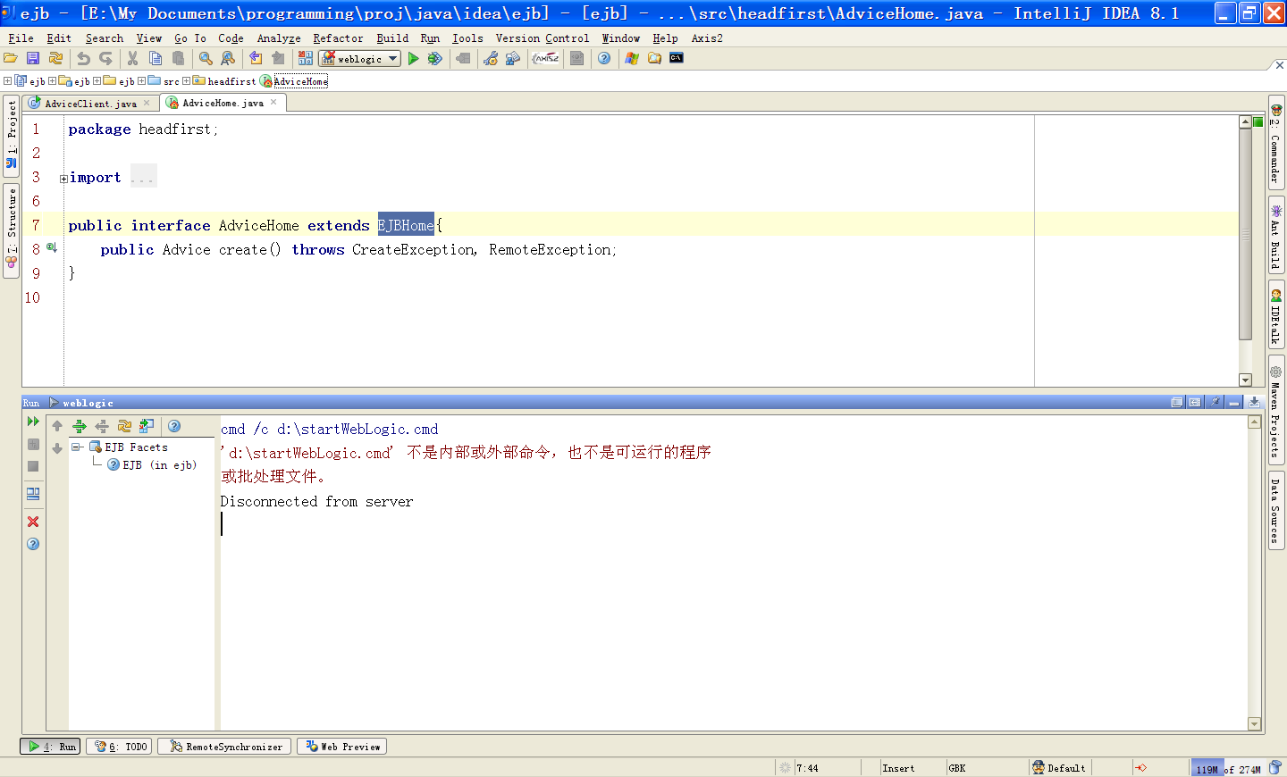Click the GBK encoding status entry
The width and height of the screenshot is (1287, 777).
pyautogui.click(x=957, y=768)
